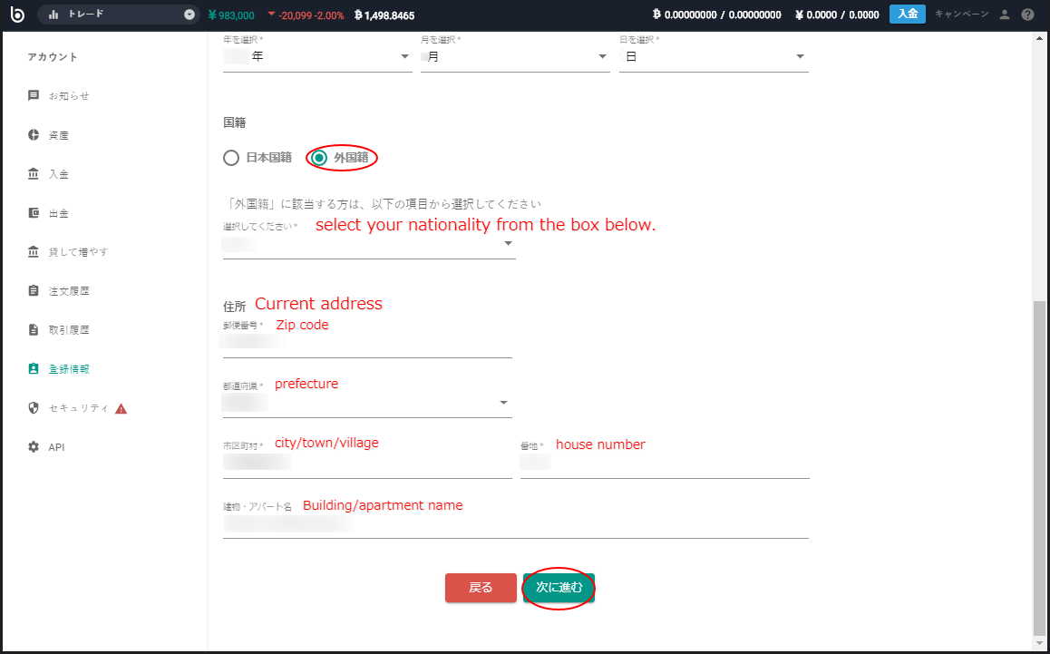
Task: Click the 登録情報 badge icon
Action: click(34, 368)
